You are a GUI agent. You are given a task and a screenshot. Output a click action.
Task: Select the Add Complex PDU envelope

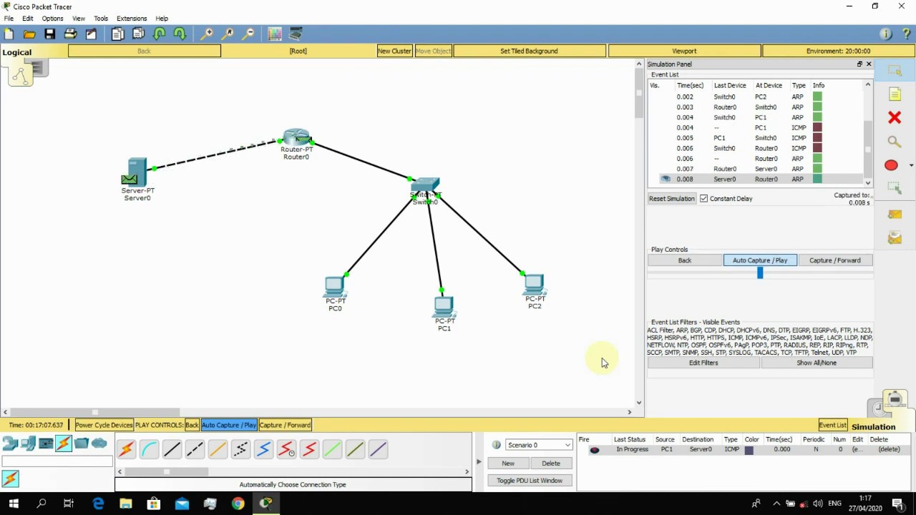tap(895, 238)
